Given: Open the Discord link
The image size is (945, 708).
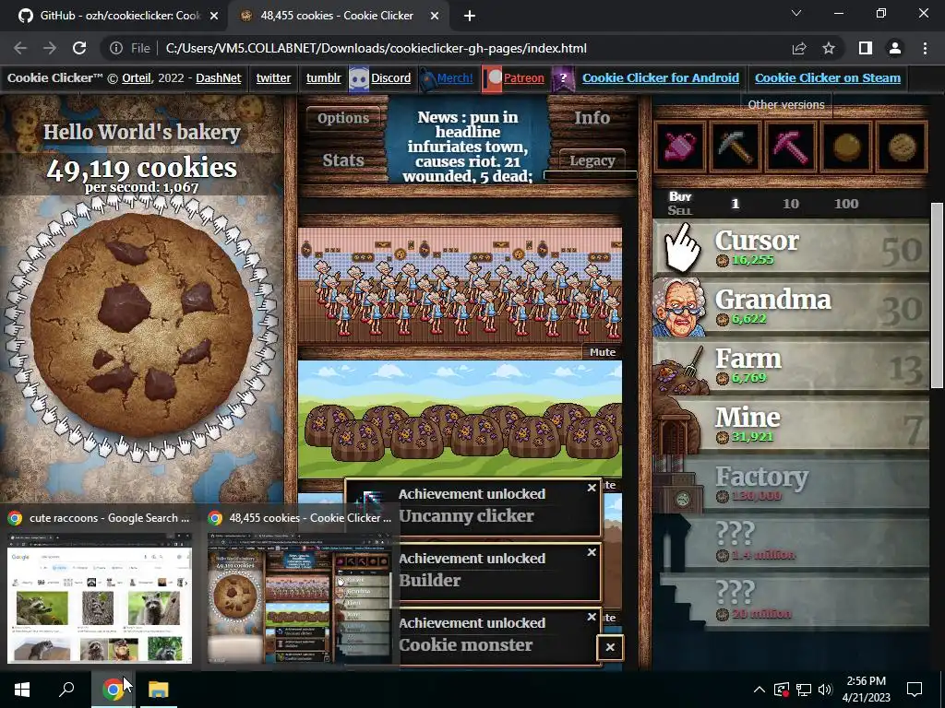Looking at the screenshot, I should point(390,77).
